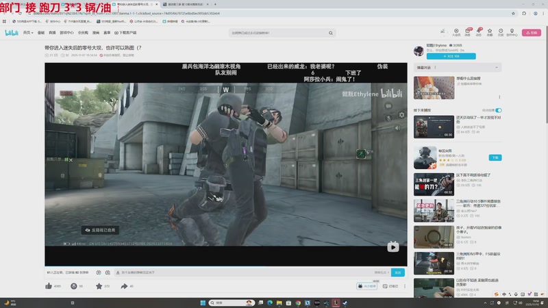Expand the 首页 dropdown menu
This screenshot has height=308, width=548.
(x=28, y=33)
